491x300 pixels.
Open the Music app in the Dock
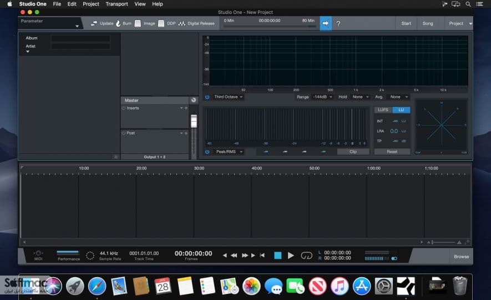(340, 286)
